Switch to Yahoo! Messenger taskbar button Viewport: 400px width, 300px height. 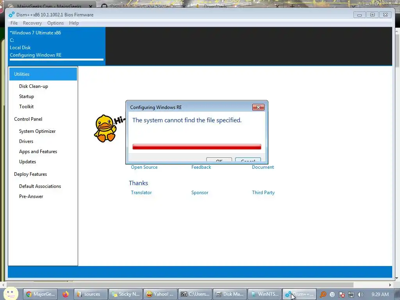(x=160, y=294)
